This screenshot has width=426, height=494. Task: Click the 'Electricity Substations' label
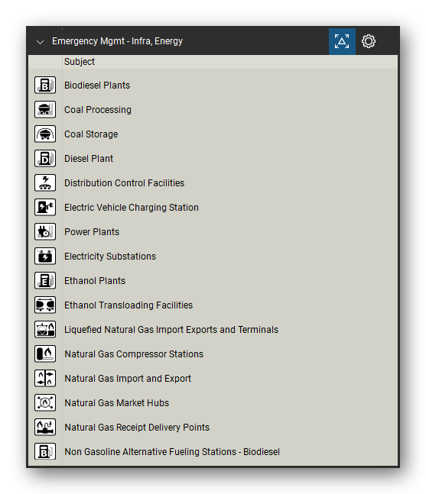tap(110, 256)
